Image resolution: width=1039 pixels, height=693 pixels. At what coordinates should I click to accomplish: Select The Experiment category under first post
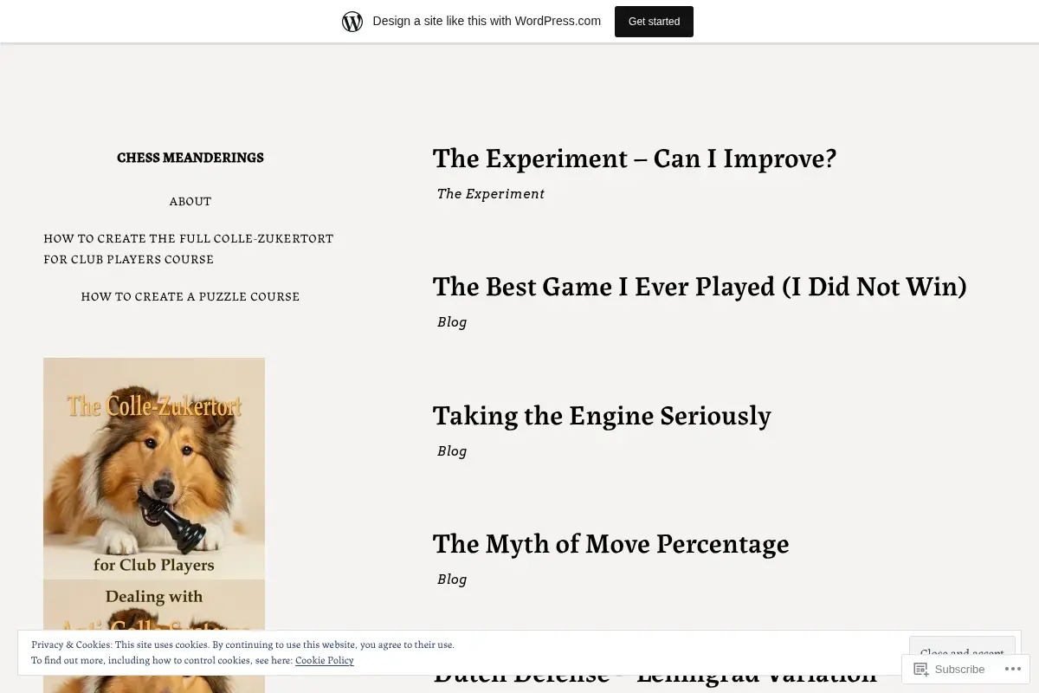click(491, 194)
